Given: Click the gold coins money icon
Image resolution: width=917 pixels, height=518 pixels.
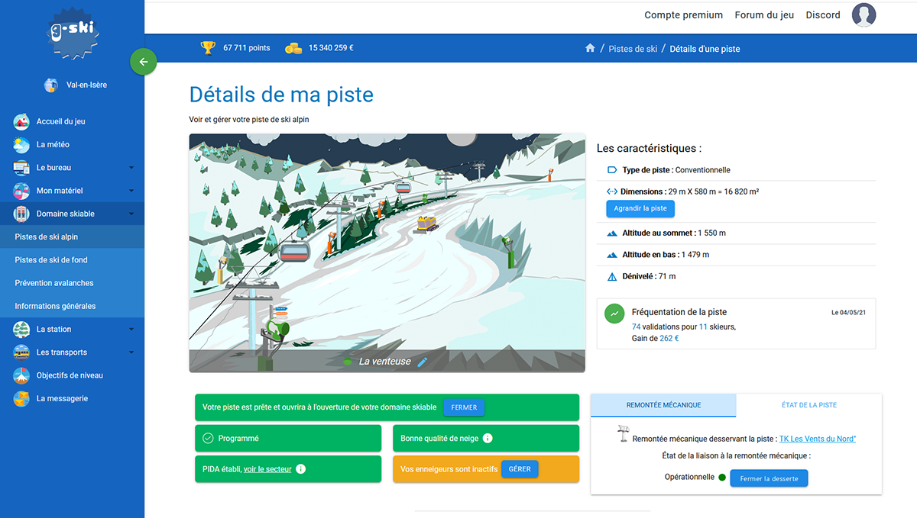Looking at the screenshot, I should coord(293,48).
